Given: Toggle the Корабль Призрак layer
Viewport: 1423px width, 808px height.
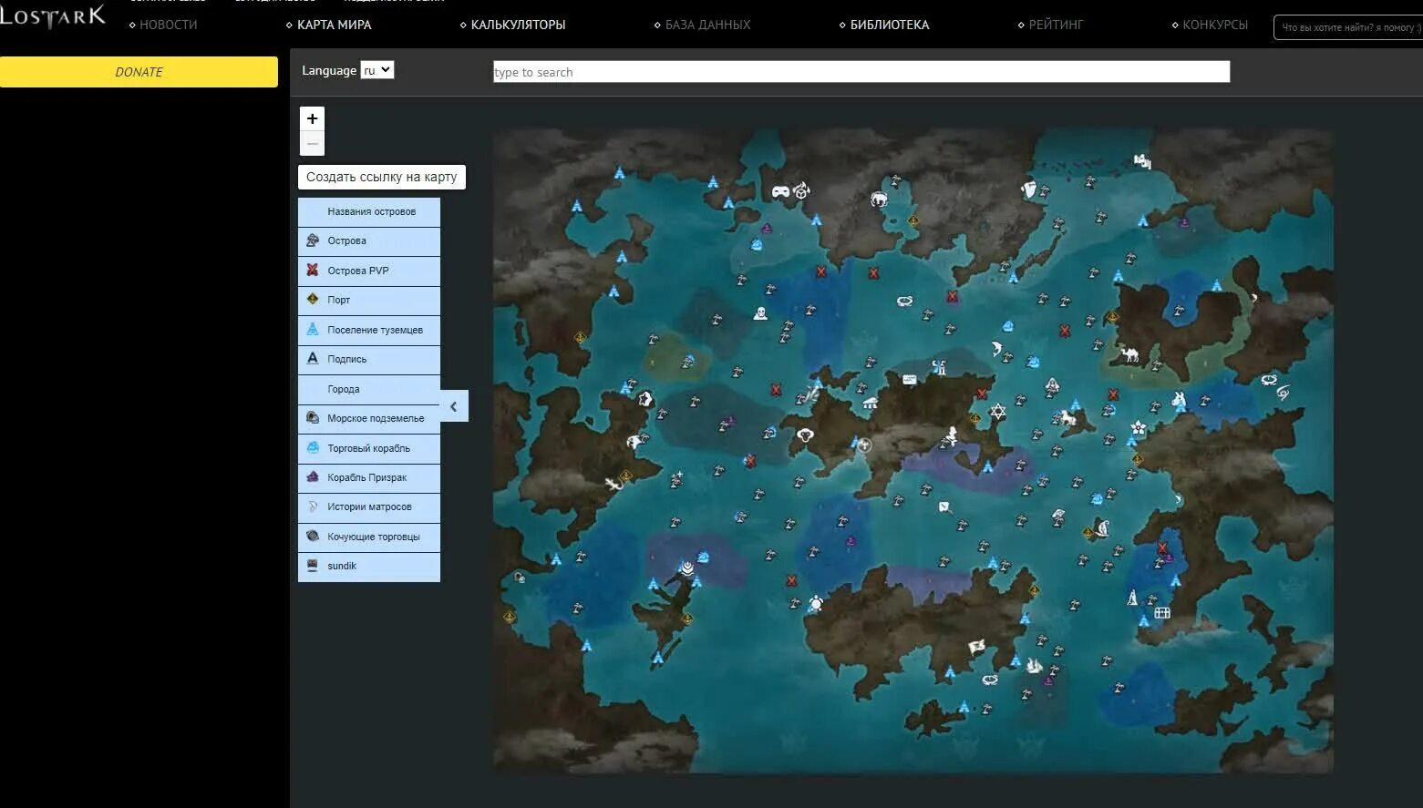Looking at the screenshot, I should click(369, 477).
